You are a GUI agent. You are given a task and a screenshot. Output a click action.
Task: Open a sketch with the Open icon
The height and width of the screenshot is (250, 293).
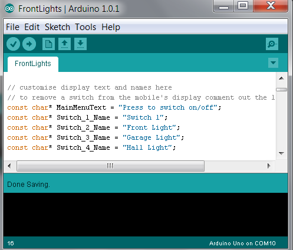64,44
